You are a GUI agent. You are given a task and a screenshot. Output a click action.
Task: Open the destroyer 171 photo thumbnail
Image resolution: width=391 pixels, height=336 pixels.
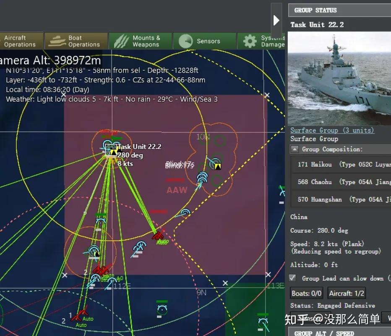coord(339,79)
